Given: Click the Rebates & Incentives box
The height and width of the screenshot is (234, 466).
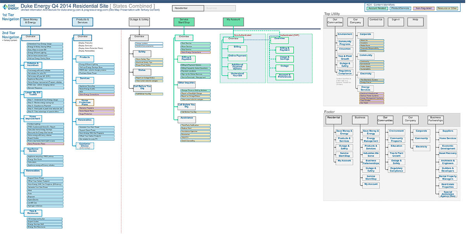Looking at the screenshot, I should pyautogui.click(x=33, y=65).
